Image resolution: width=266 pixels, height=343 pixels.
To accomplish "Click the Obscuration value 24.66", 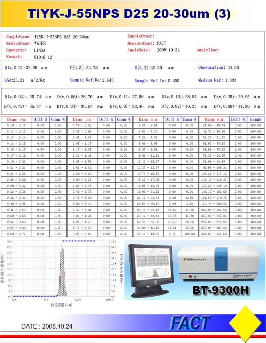I will [x=233, y=68].
